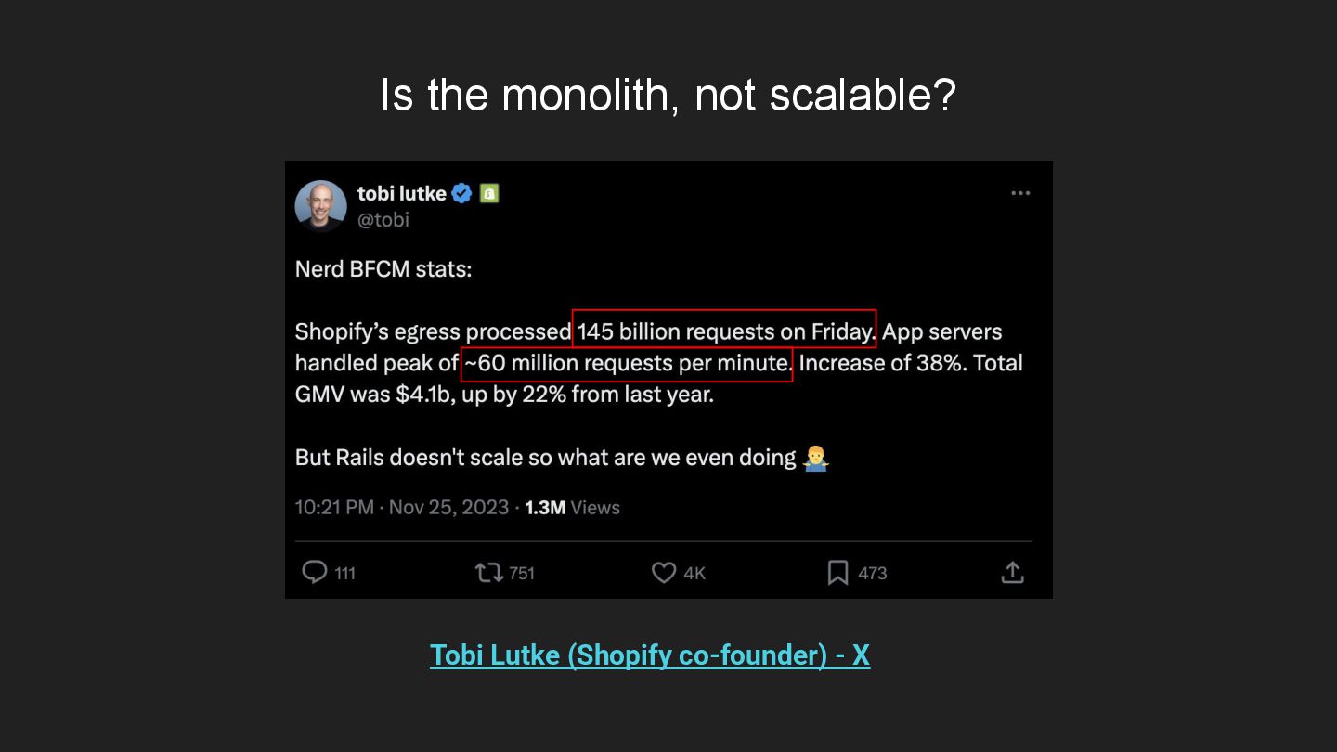This screenshot has width=1337, height=752.
Task: Click the share upload arrow icon
Action: pyautogui.click(x=1012, y=572)
